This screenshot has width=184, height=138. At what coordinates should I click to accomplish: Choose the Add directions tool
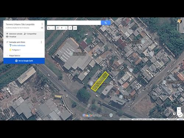pos(70,28)
